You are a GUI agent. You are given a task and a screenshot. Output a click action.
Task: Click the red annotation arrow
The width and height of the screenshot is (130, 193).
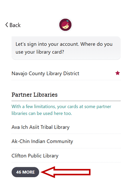click(66, 172)
